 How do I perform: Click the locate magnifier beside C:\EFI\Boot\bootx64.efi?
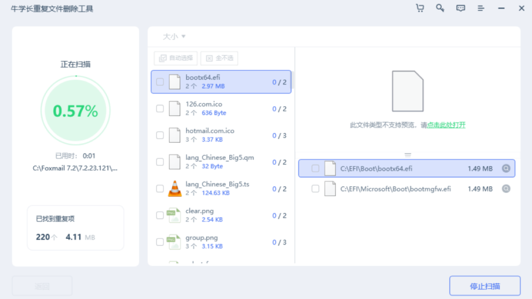tap(506, 168)
